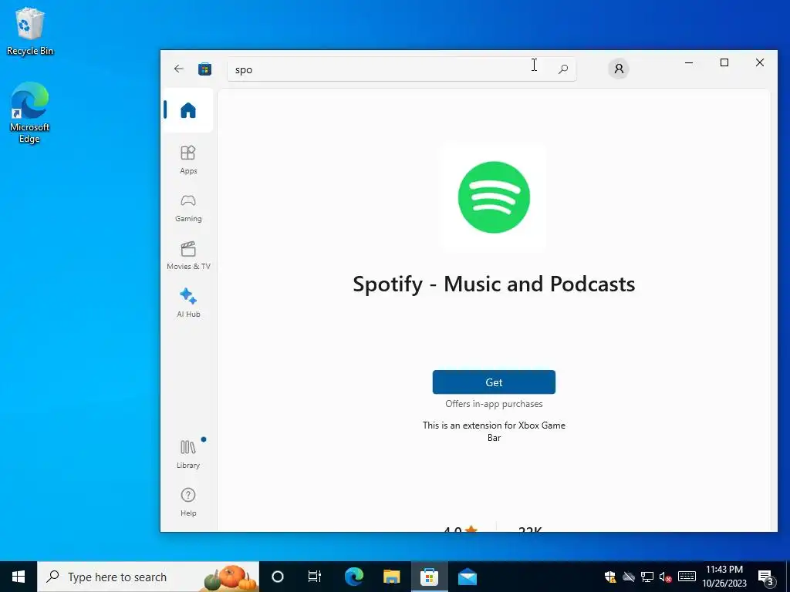This screenshot has height=592, width=790.
Task: Open the Gaming section
Action: [188, 208]
